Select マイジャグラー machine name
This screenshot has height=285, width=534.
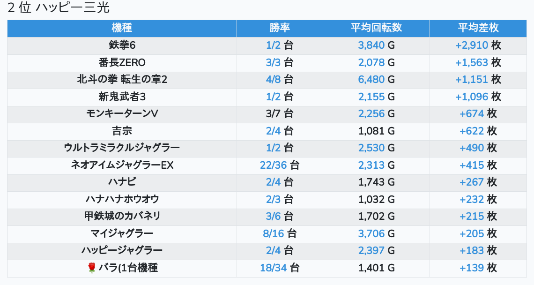tap(122, 233)
